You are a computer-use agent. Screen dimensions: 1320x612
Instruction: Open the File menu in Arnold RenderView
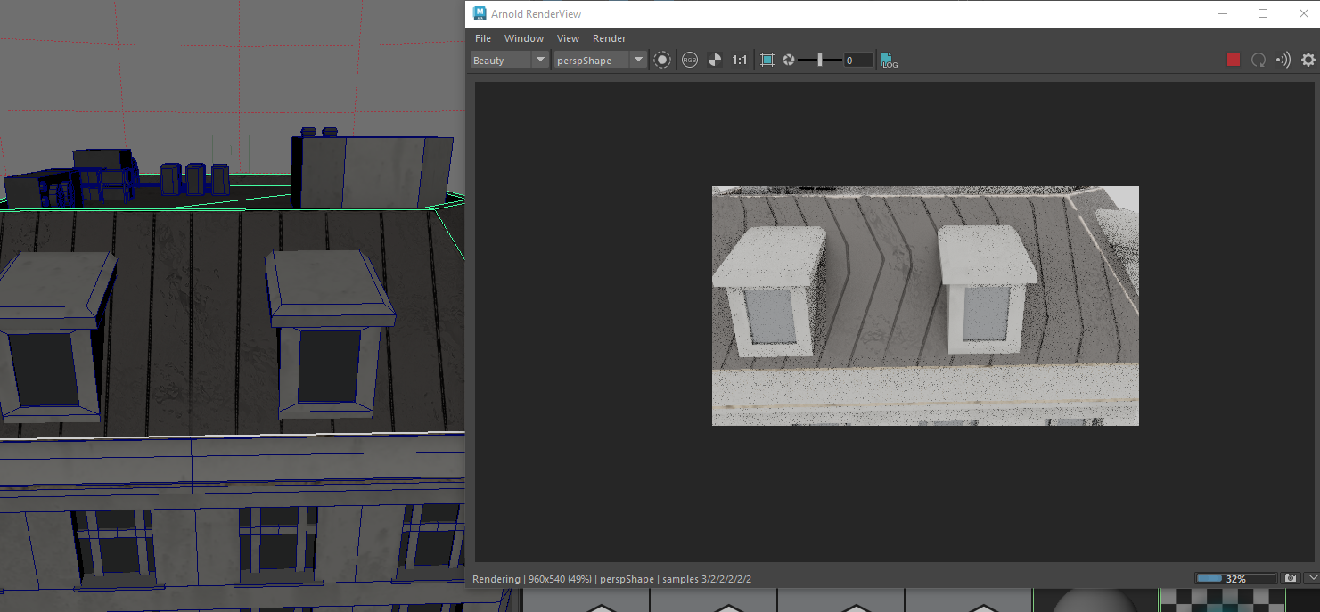point(483,38)
